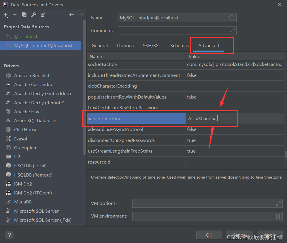Screen dimensions: 287x243
Task: Select MySQL - student@localhost data source
Action: click(x=41, y=46)
